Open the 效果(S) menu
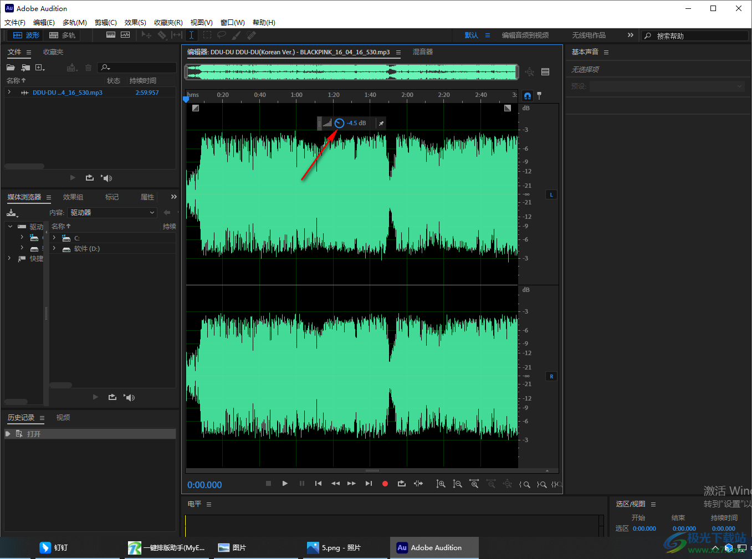The height and width of the screenshot is (559, 752). click(x=135, y=23)
